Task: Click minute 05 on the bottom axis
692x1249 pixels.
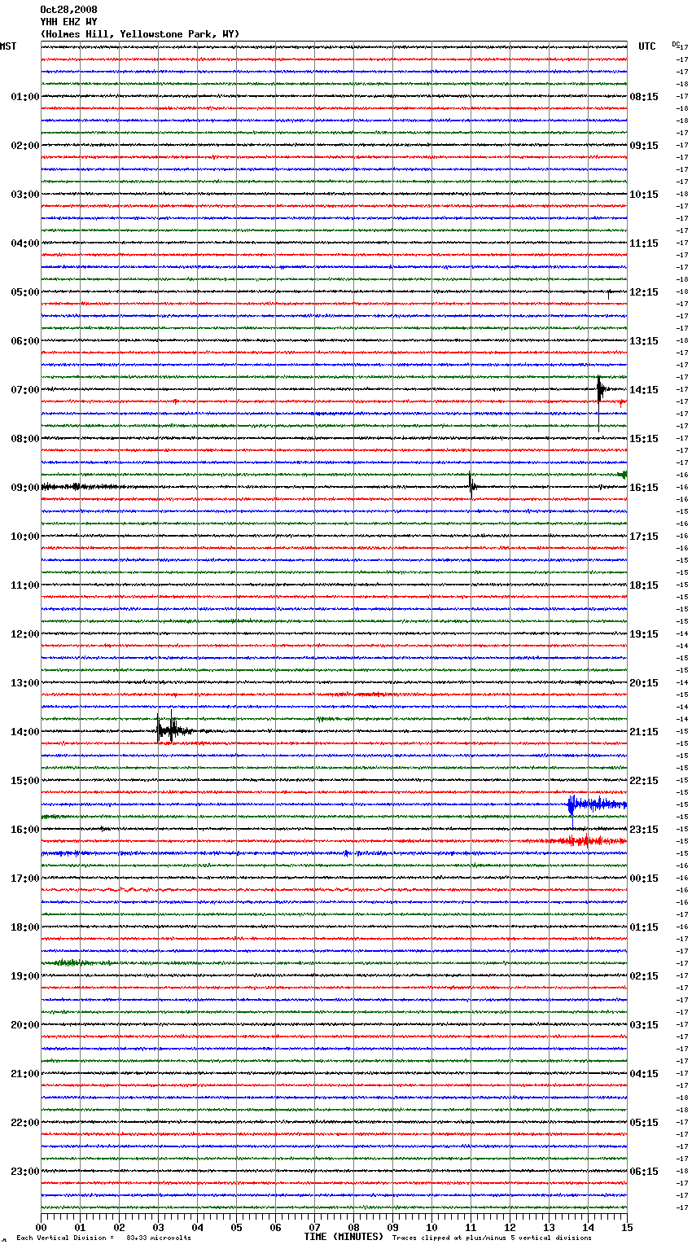Action: (x=236, y=1227)
